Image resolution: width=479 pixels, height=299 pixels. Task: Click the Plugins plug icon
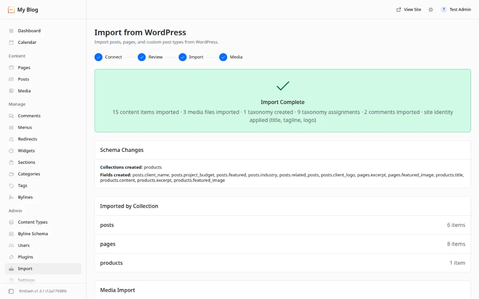point(11,257)
